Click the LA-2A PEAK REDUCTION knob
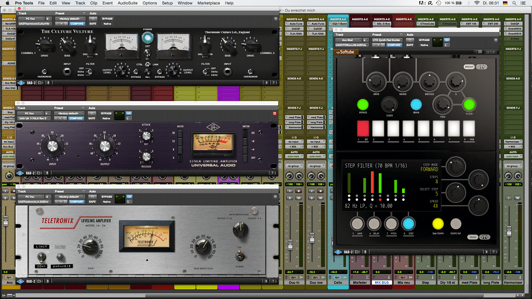 click(x=203, y=246)
